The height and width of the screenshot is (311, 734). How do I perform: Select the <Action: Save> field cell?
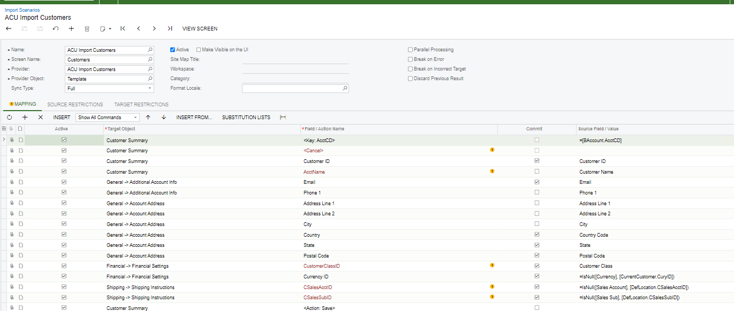coord(399,308)
